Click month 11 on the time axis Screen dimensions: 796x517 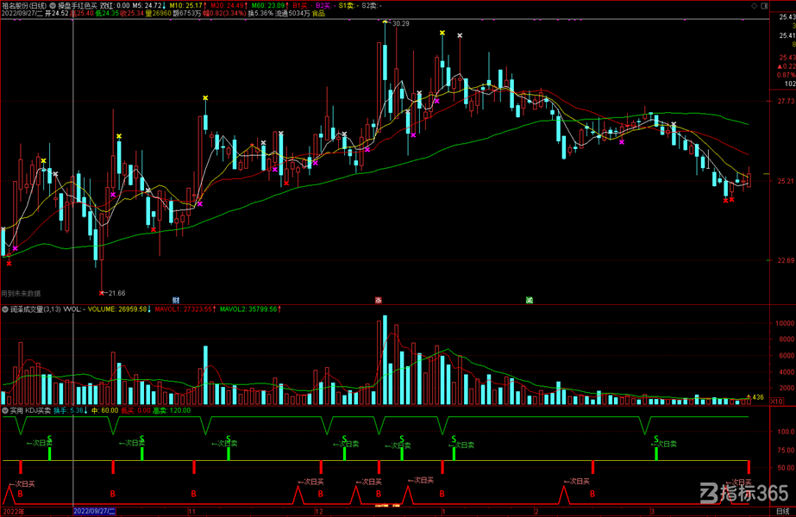(192, 512)
